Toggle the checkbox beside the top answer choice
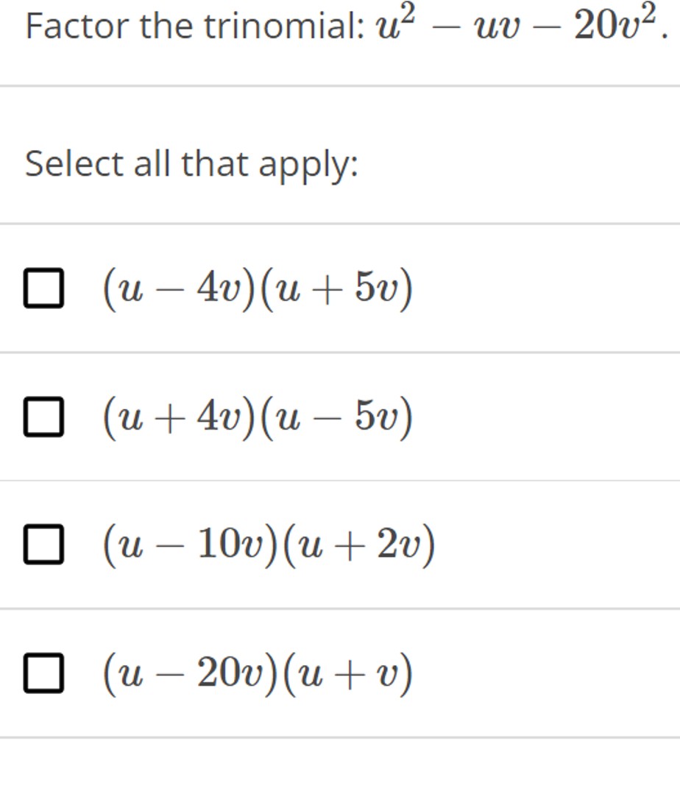The width and height of the screenshot is (680, 805). (43, 287)
